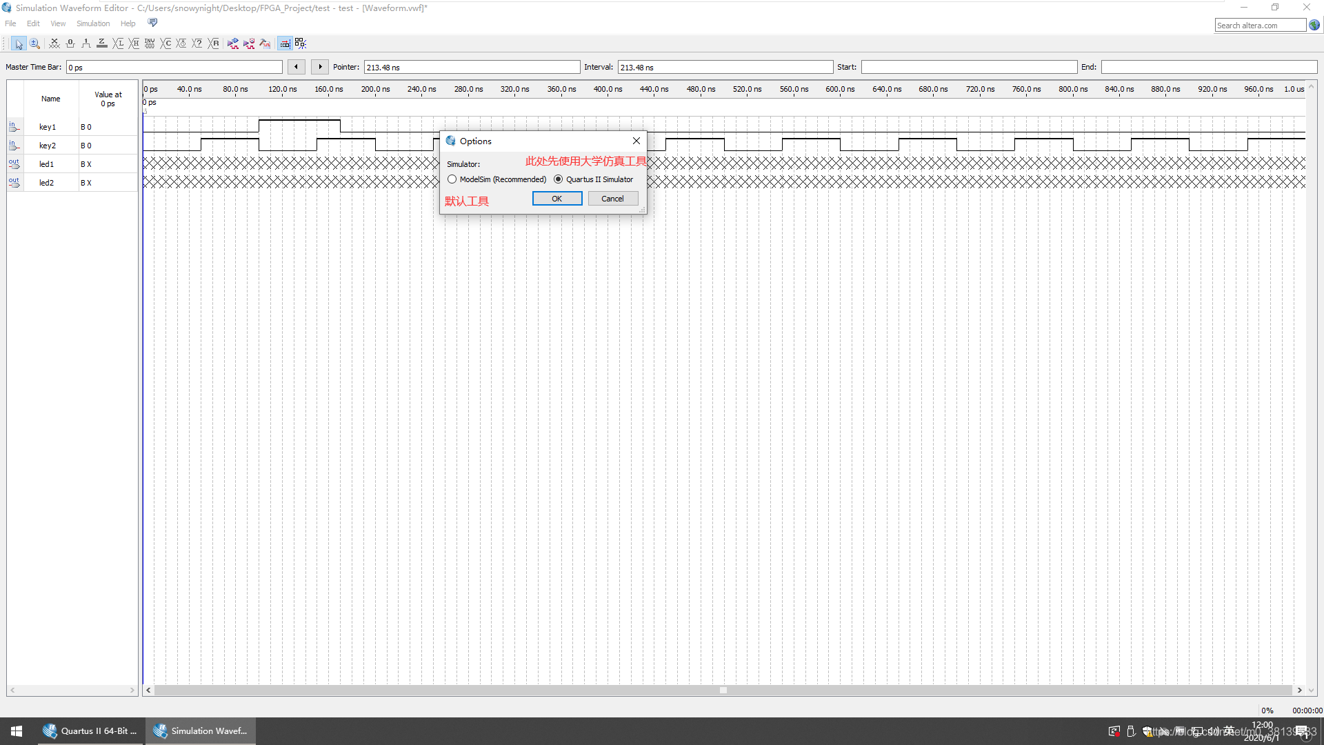
Task: Click High Impedance (Z) toolbar icon
Action: coord(102,43)
